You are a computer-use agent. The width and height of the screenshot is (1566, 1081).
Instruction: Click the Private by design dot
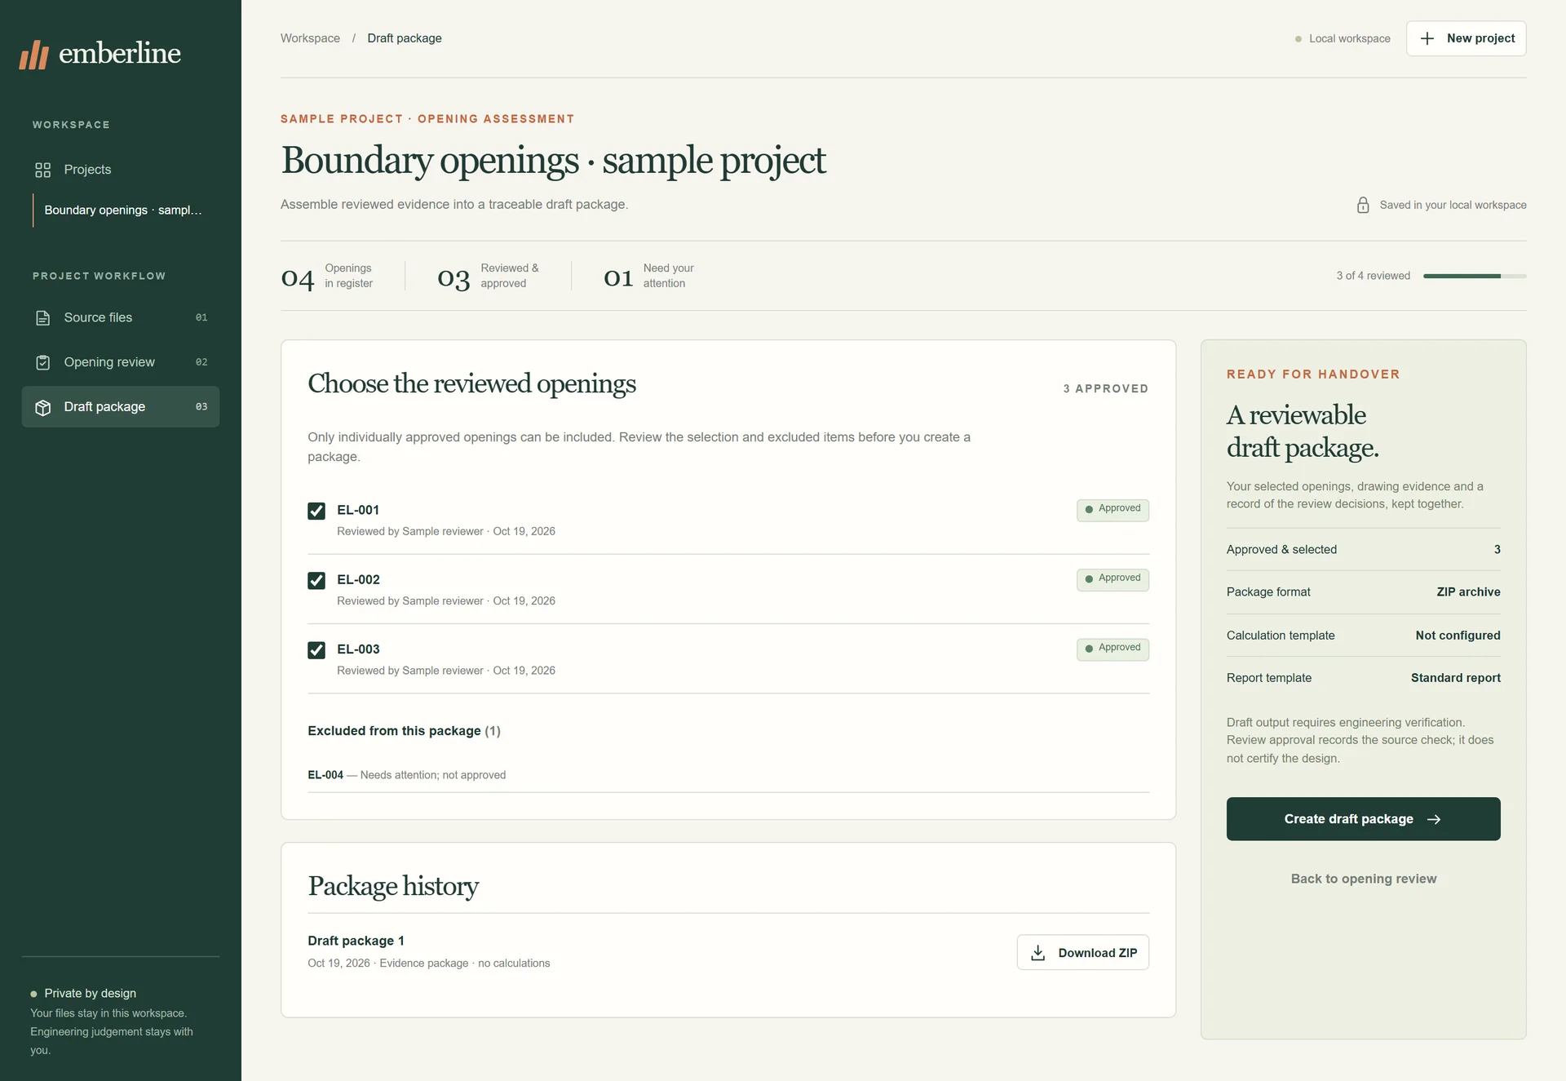(x=33, y=994)
